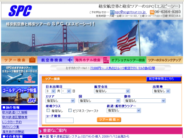
Task: Click the 米国 ESTA announcement text
Action: [86, 136]
